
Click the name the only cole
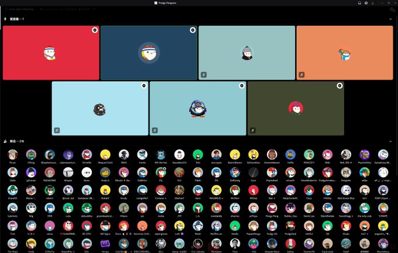pos(365,216)
